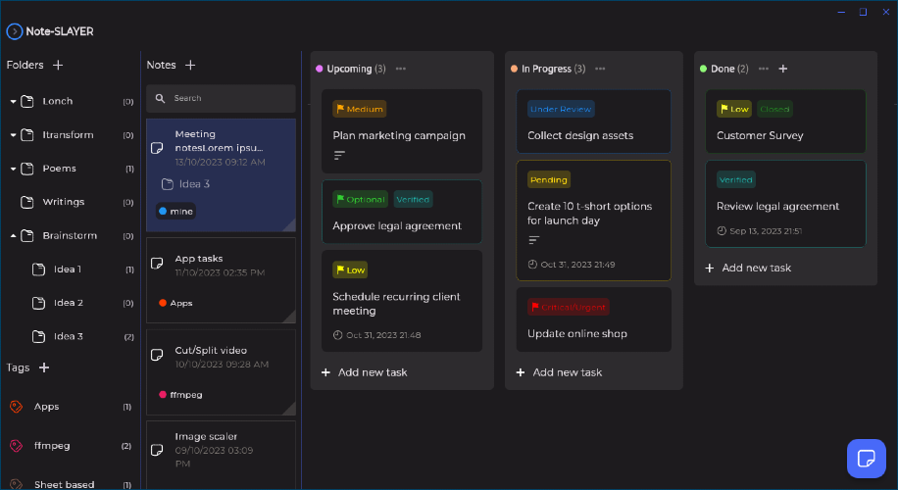
Task: Click the Critical/Urgent priority label
Action: [x=569, y=307]
